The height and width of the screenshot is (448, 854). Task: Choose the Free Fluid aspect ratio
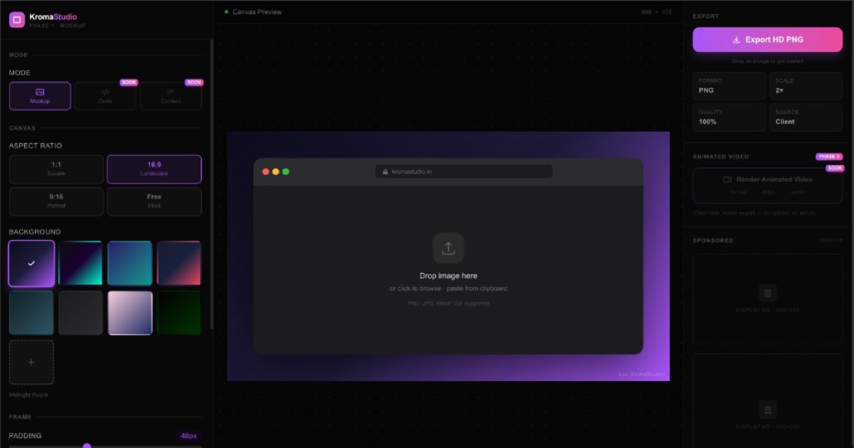(154, 201)
